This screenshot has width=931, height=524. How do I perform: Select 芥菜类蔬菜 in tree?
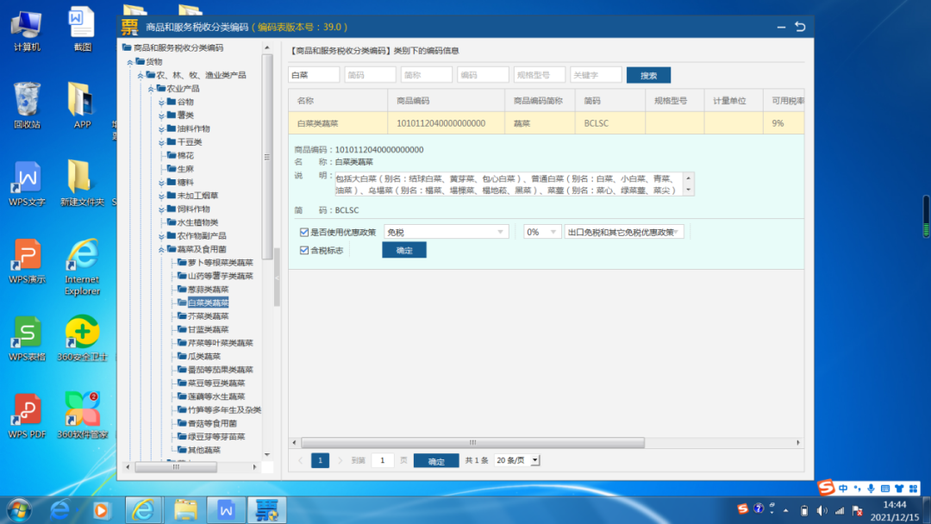(208, 316)
